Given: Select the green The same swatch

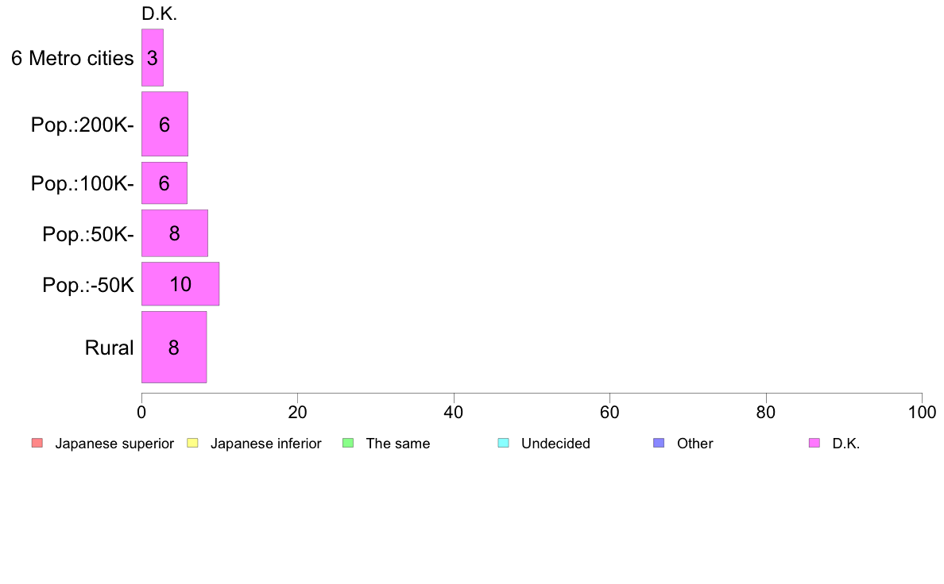Looking at the screenshot, I should point(348,444).
